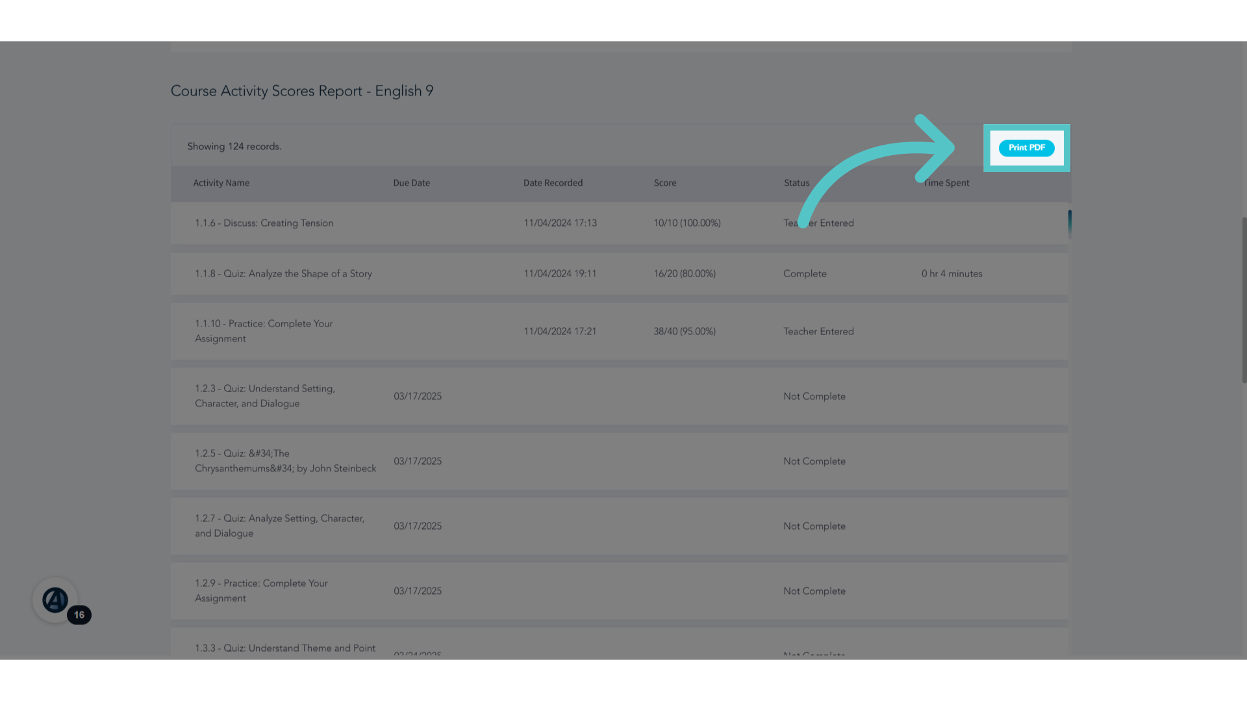Click the page vertical scrollbar thumb
This screenshot has width=1247, height=701.
tap(1244, 300)
